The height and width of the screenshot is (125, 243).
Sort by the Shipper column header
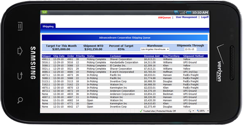point(46,56)
